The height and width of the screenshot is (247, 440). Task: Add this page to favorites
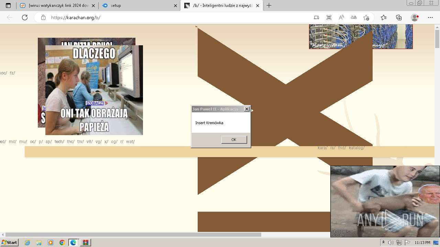coord(366,17)
